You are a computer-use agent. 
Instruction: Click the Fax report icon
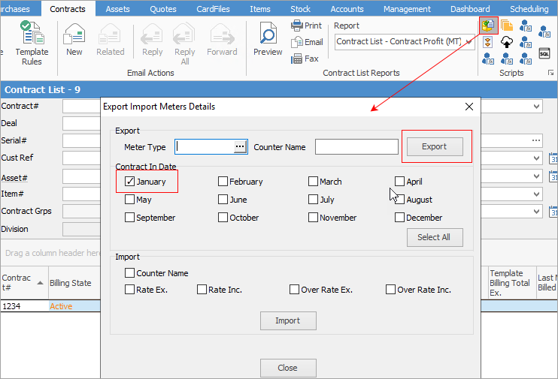tap(305, 59)
